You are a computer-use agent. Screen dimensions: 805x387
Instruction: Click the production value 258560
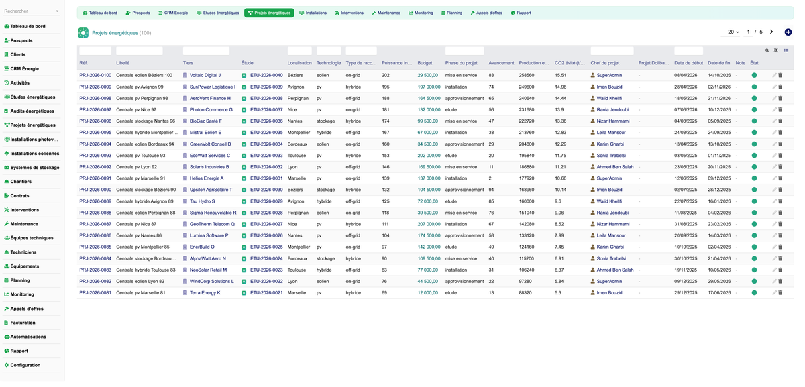coord(527,76)
